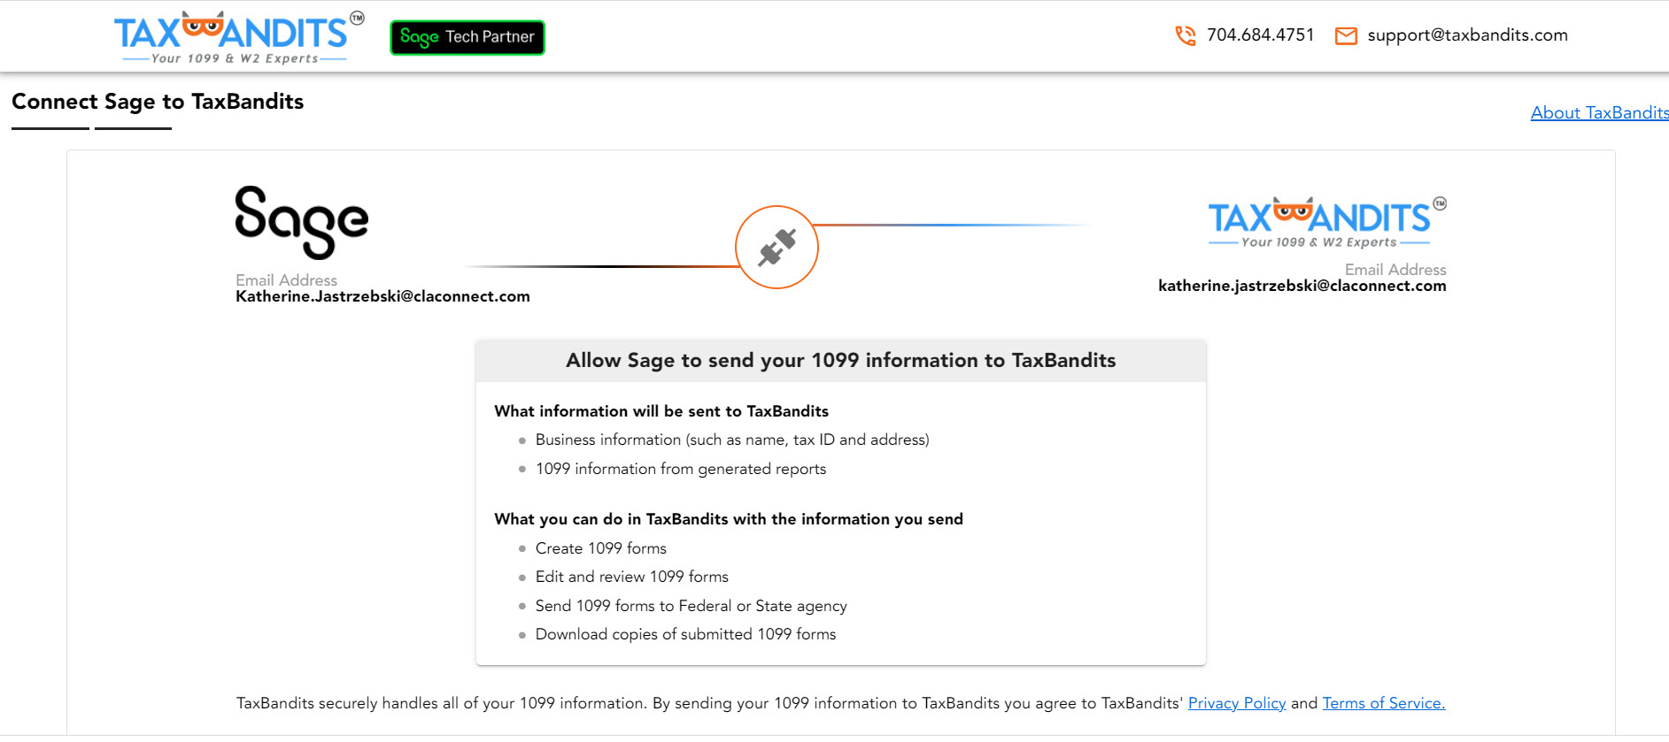
Task: Click the support phone number 704.684.4751
Action: (1260, 35)
